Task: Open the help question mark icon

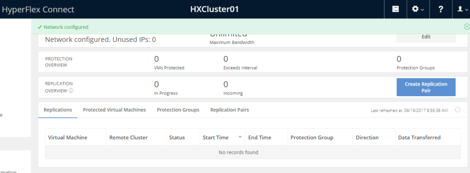Action: (x=441, y=9)
